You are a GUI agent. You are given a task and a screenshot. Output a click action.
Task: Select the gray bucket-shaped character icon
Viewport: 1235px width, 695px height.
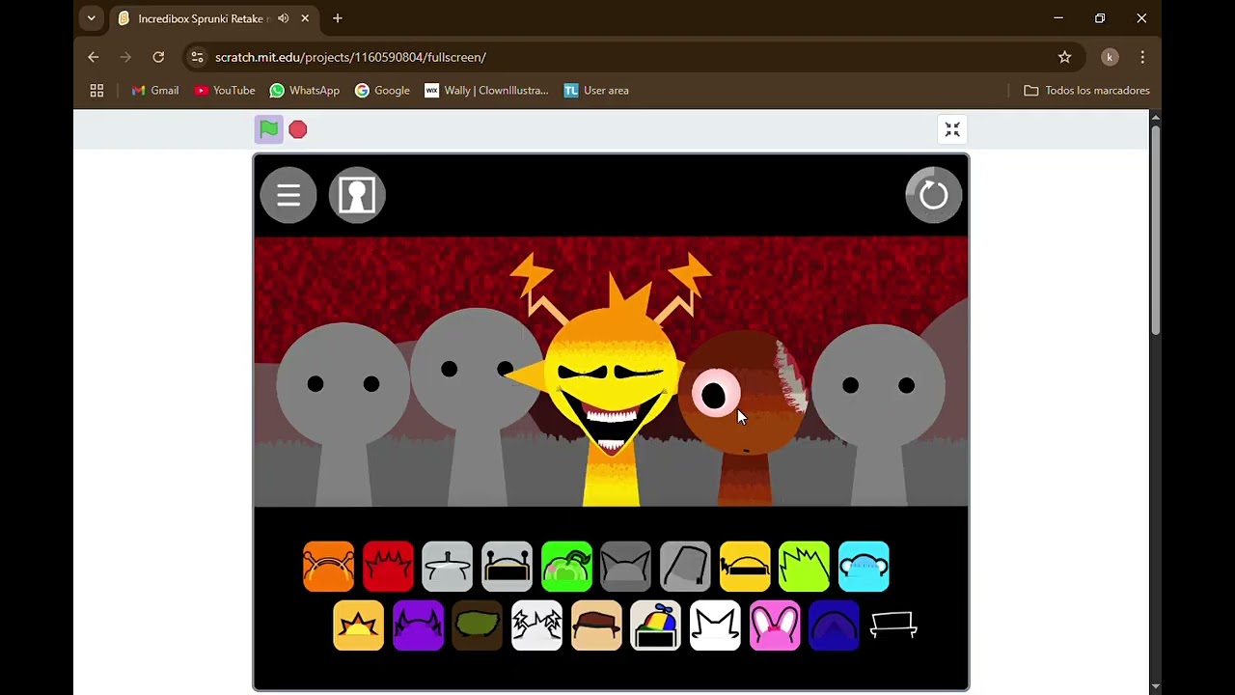coord(685,567)
